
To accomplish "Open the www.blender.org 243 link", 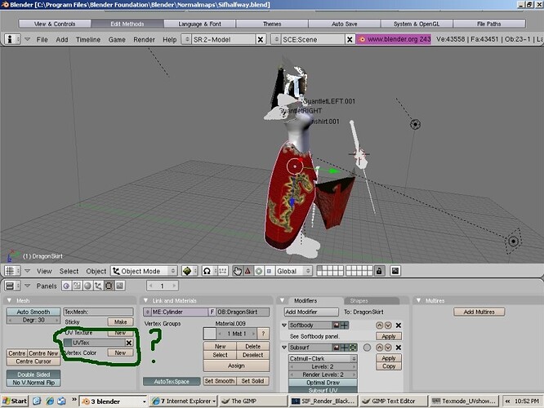I will tap(395, 39).
